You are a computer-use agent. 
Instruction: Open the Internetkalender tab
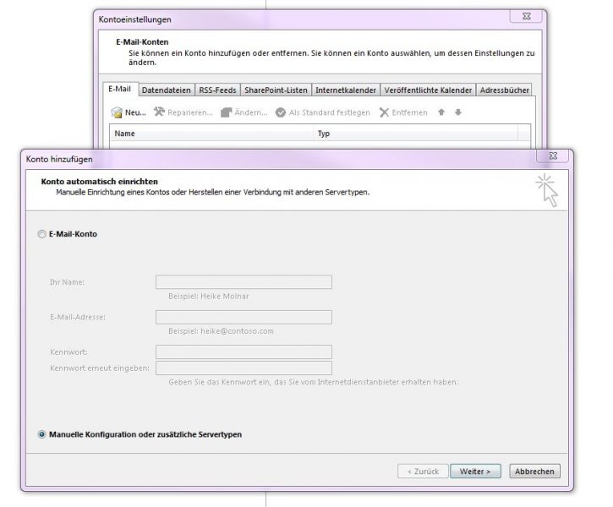[345, 90]
